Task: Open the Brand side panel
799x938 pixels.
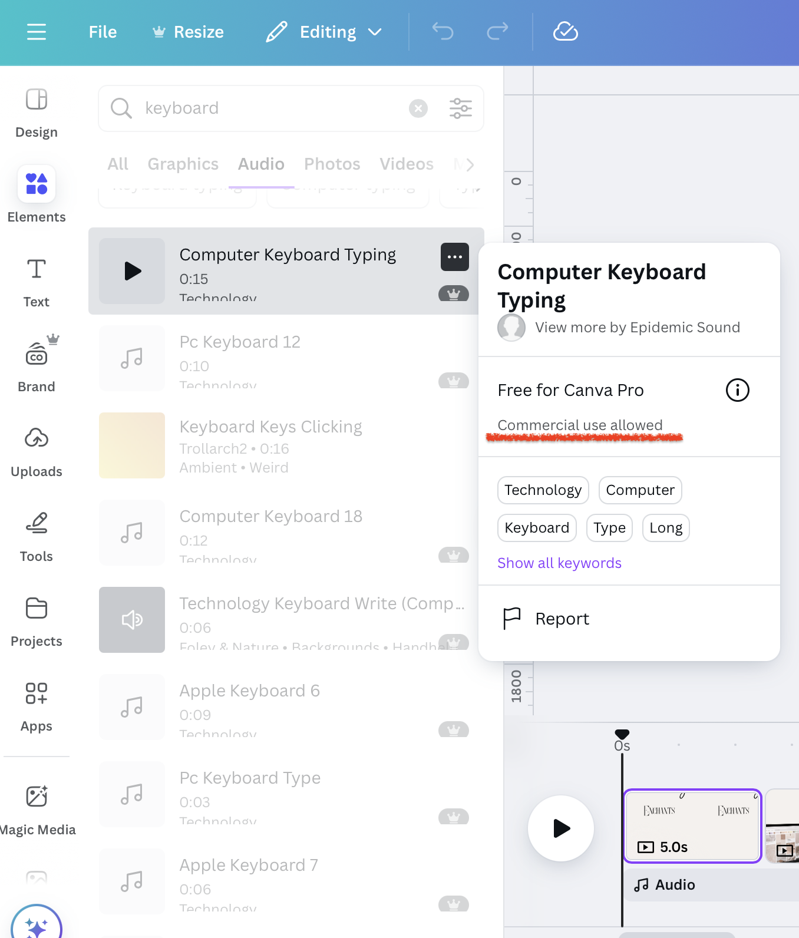Action: [37, 364]
